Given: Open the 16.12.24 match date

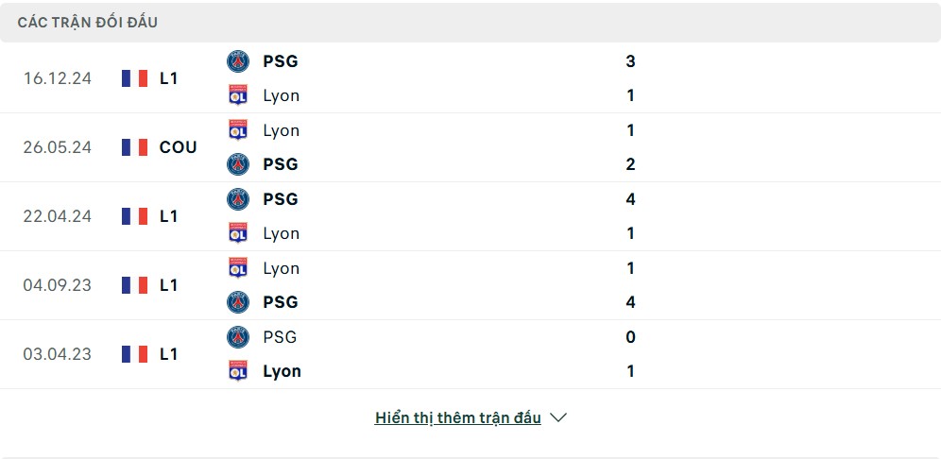Looking at the screenshot, I should (58, 78).
